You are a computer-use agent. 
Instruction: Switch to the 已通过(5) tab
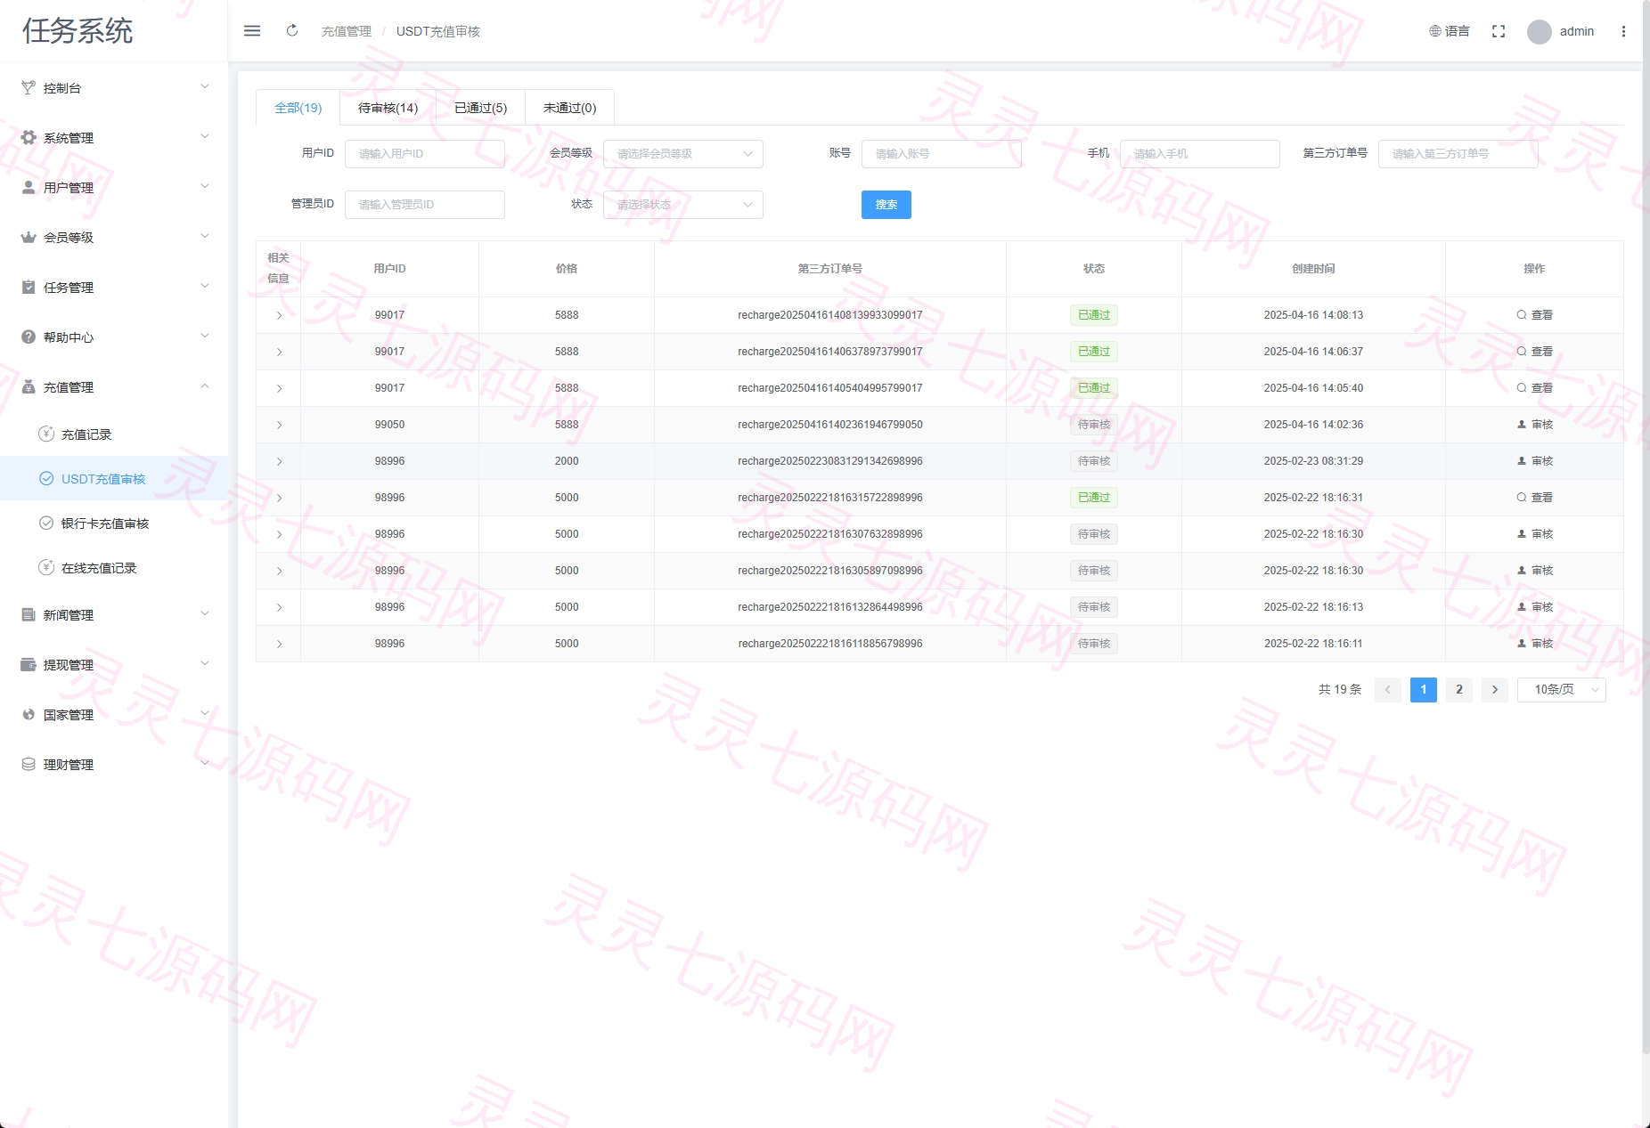point(480,108)
